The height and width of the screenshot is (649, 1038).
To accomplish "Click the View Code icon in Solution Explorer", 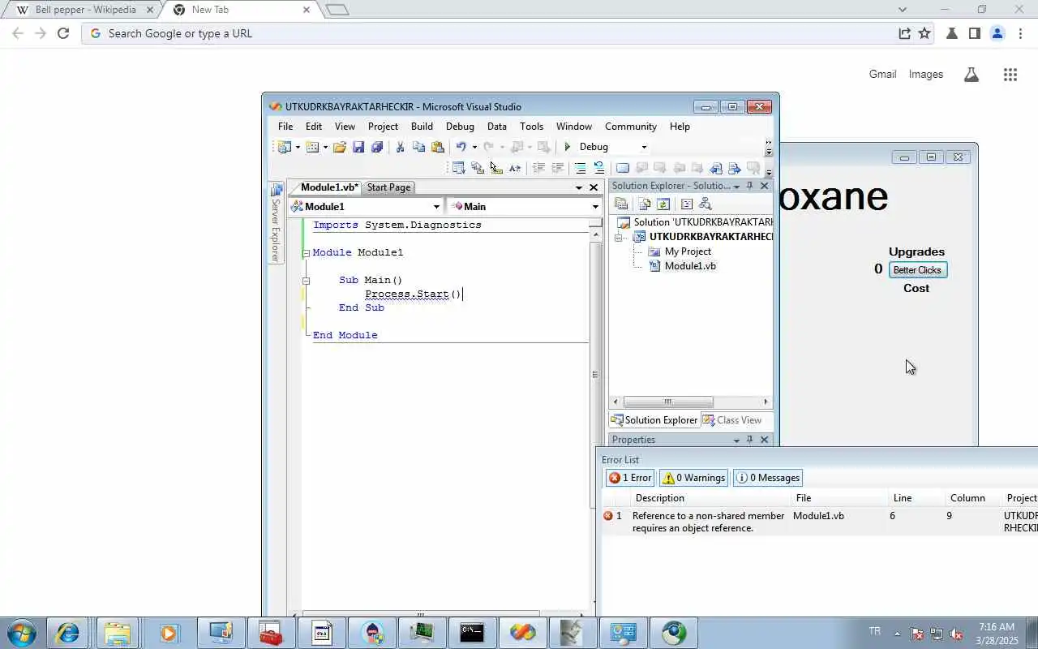I will point(686,204).
